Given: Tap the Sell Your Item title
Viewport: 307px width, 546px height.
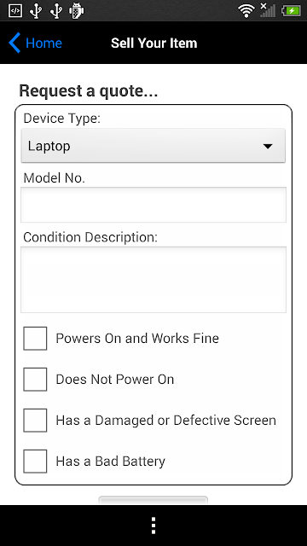Looking at the screenshot, I should (153, 44).
